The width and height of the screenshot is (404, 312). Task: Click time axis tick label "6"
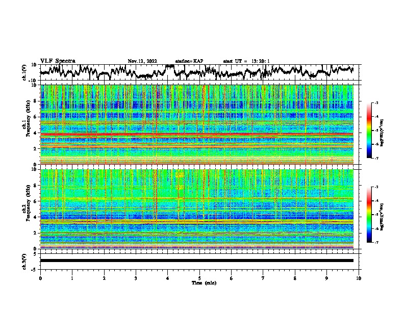coord(232,278)
